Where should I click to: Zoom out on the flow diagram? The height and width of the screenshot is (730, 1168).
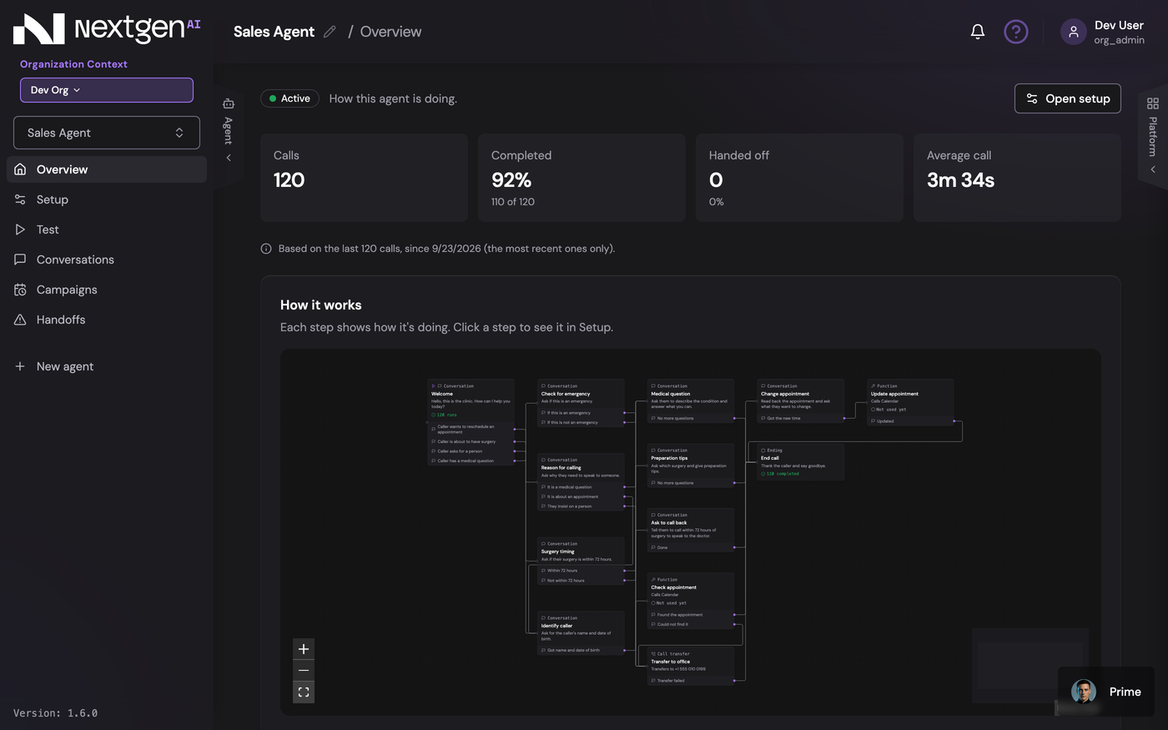point(304,671)
